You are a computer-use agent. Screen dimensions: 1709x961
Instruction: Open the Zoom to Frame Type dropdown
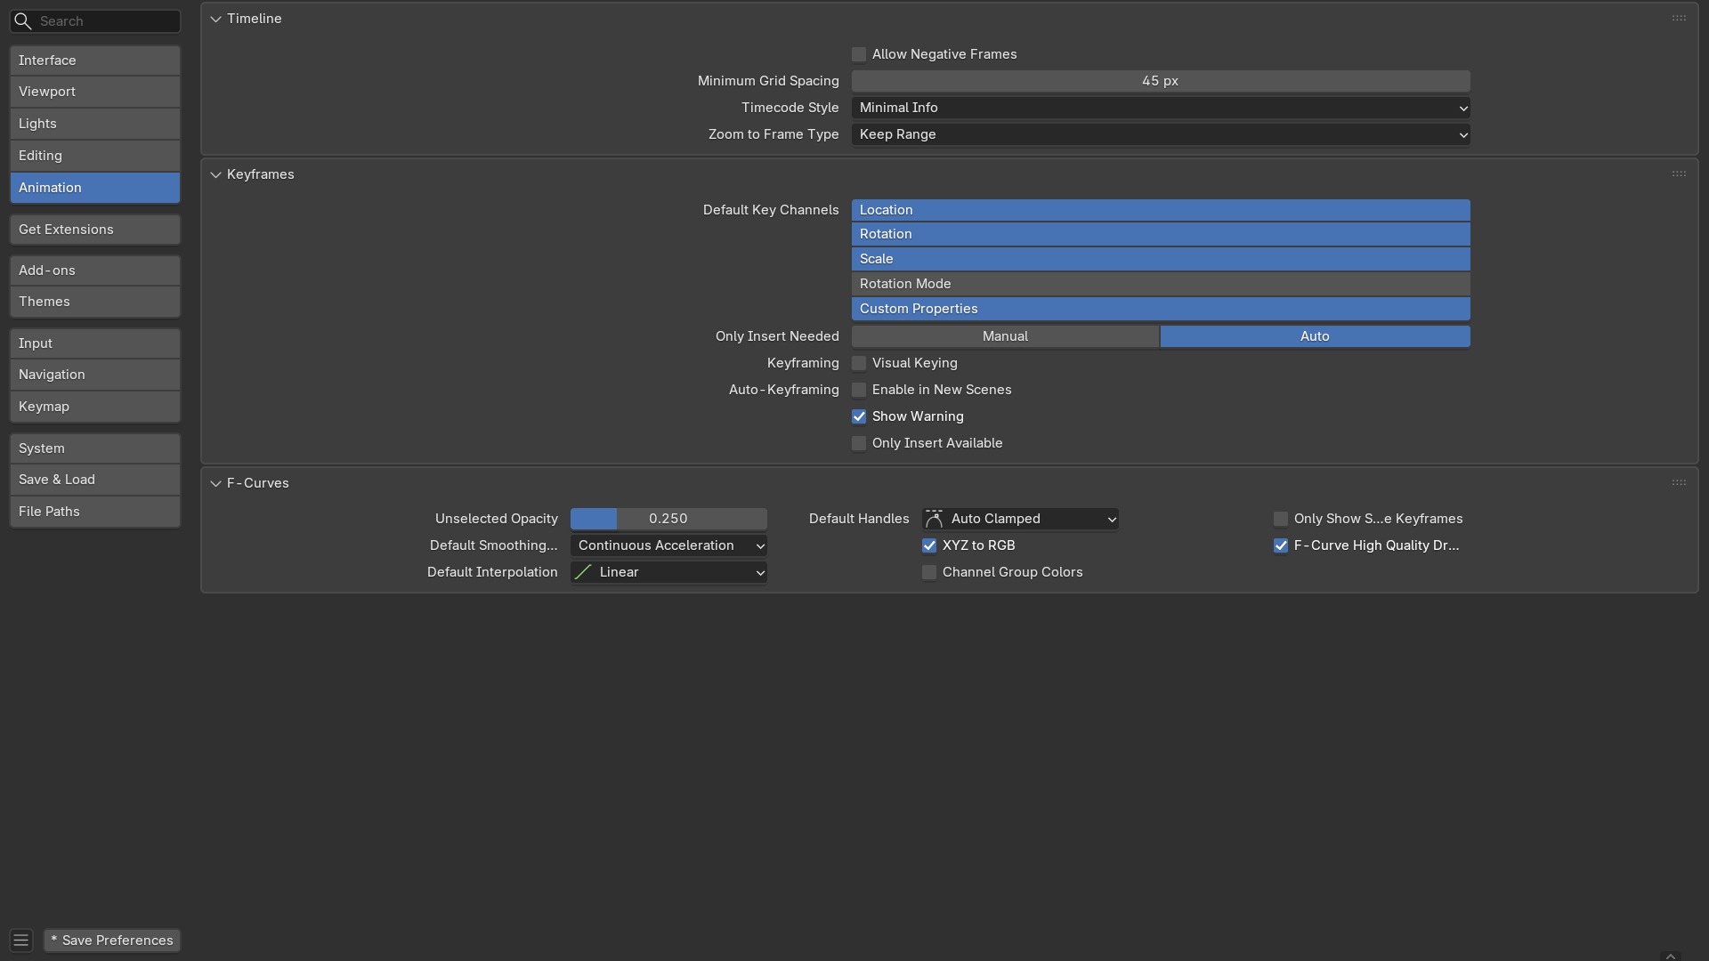[1161, 134]
